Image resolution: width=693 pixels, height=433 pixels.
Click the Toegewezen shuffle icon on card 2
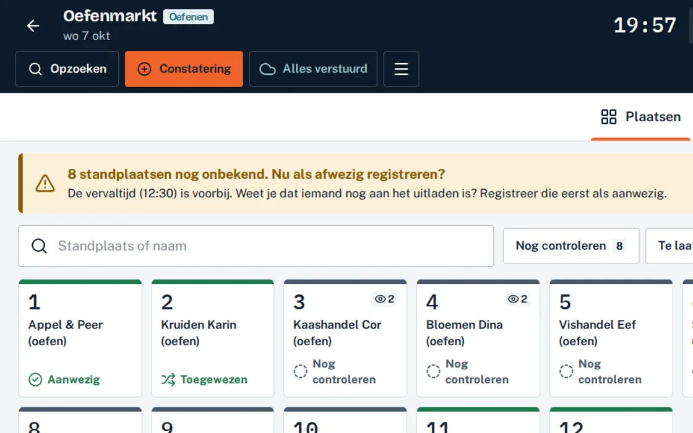(168, 380)
